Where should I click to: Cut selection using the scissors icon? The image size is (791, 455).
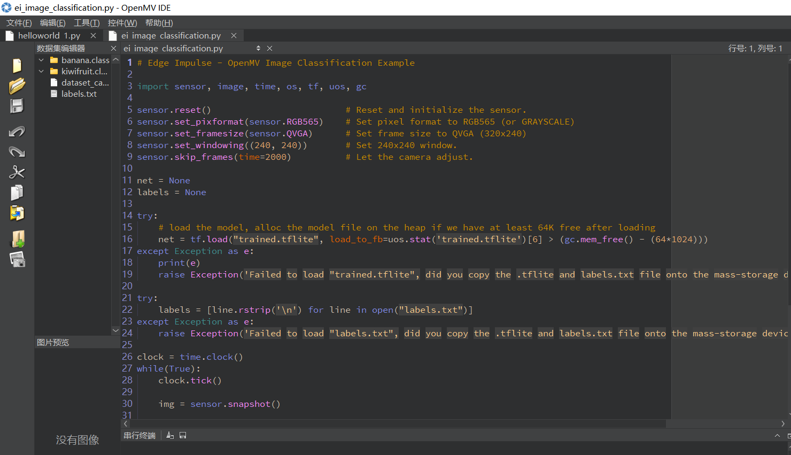coord(17,172)
